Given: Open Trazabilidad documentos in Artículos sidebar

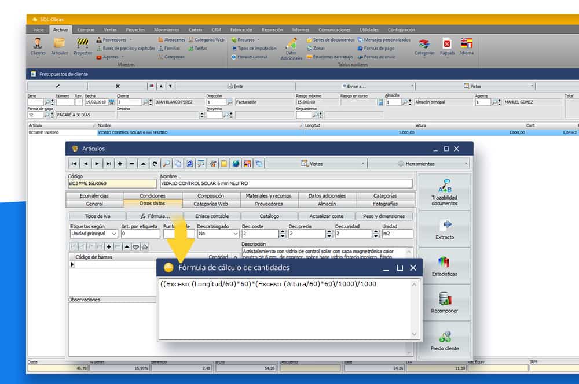Looking at the screenshot, I should pos(445,191).
